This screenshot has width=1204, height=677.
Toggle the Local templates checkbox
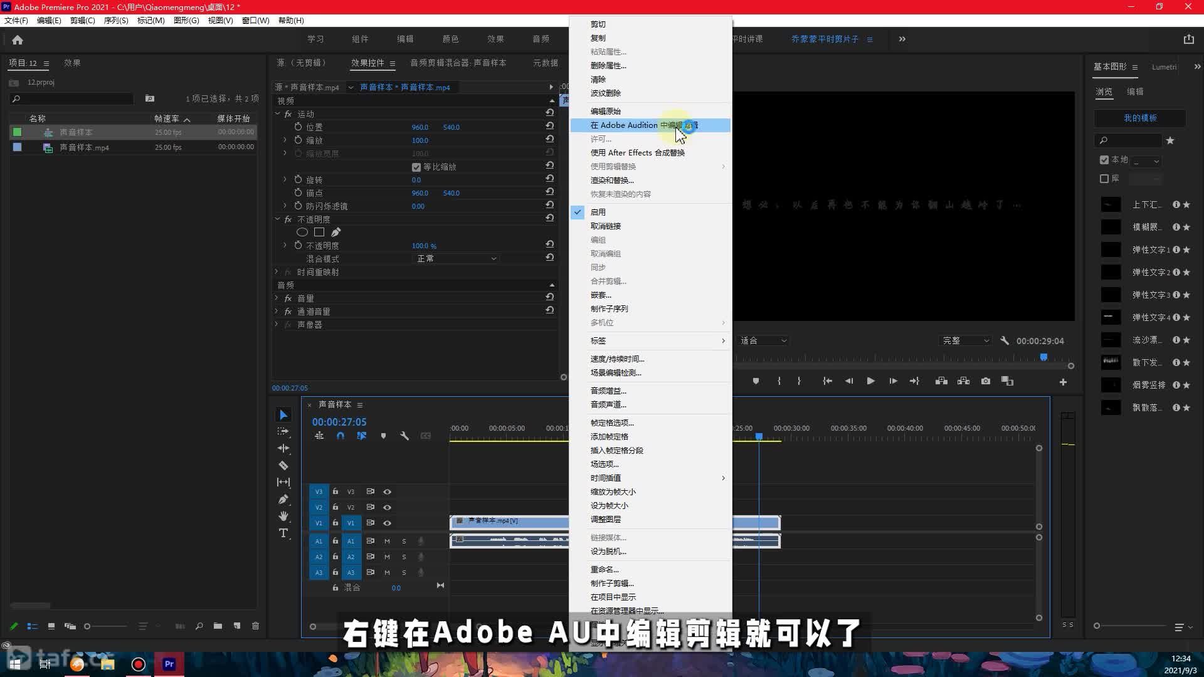coord(1104,160)
